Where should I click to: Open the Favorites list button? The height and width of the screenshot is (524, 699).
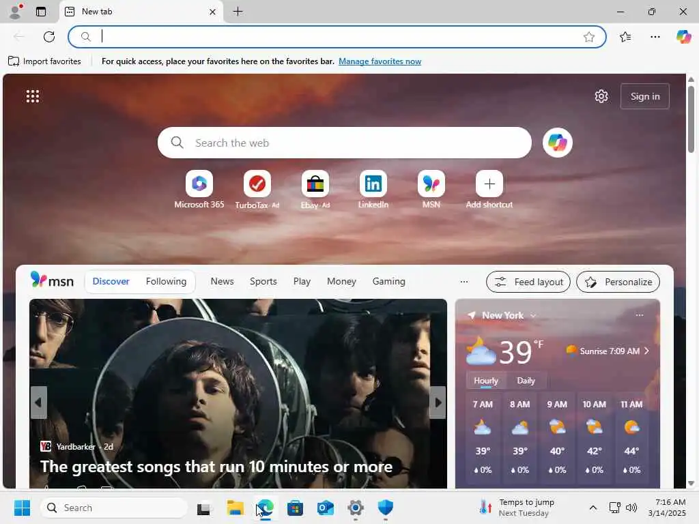point(625,37)
